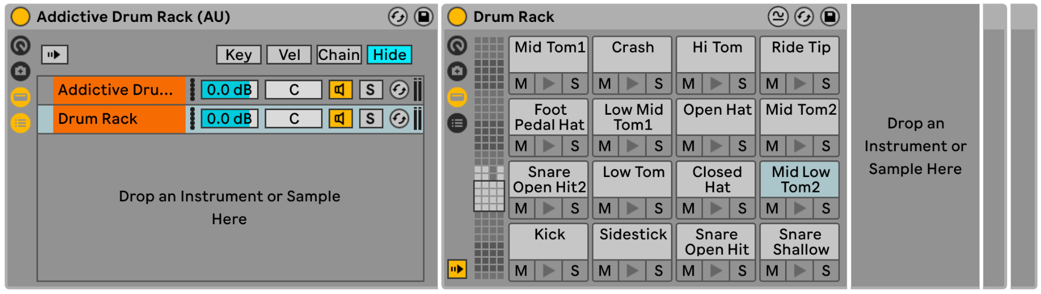Select the Closed Hat pad
1041x294 pixels.
(716, 179)
